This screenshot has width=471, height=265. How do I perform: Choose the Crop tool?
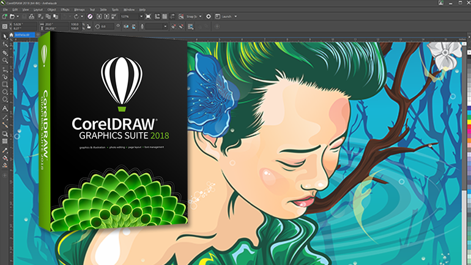[x=5, y=53]
